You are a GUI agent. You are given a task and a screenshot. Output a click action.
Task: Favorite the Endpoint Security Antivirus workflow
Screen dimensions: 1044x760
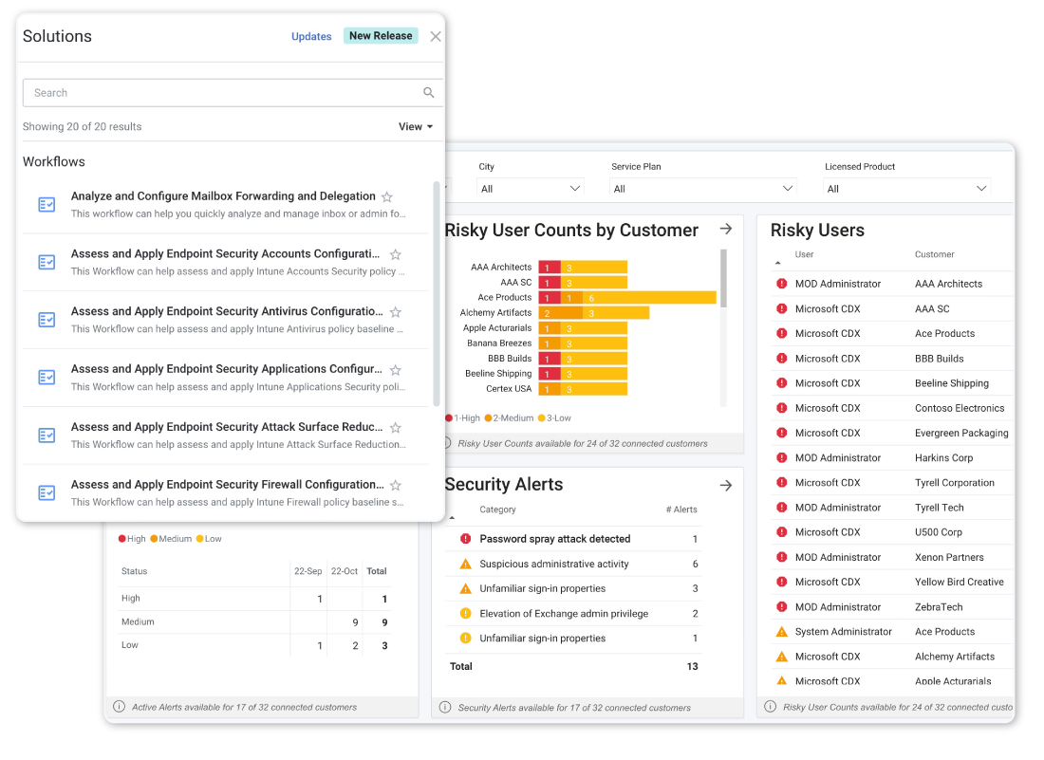coord(396,312)
